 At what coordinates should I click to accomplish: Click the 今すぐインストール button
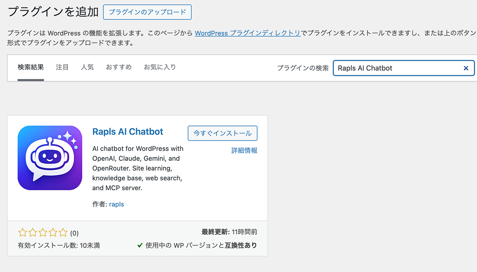click(222, 133)
